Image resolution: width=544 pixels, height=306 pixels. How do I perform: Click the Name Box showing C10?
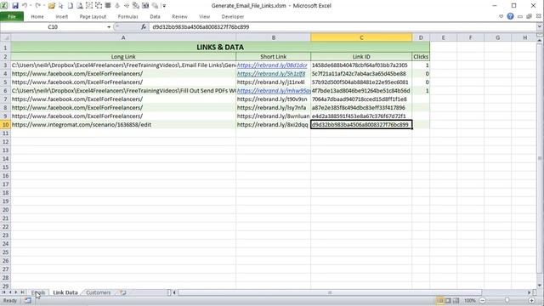53,26
